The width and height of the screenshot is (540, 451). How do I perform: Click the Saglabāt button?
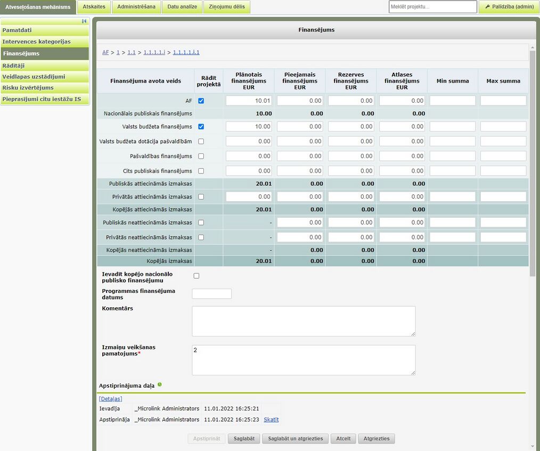click(244, 439)
